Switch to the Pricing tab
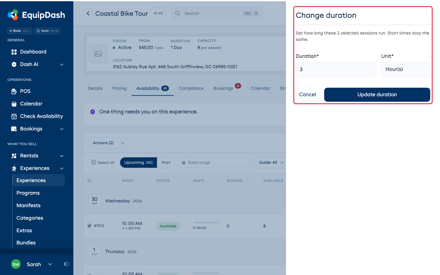Screen dimensions: 440x275 tap(119, 88)
